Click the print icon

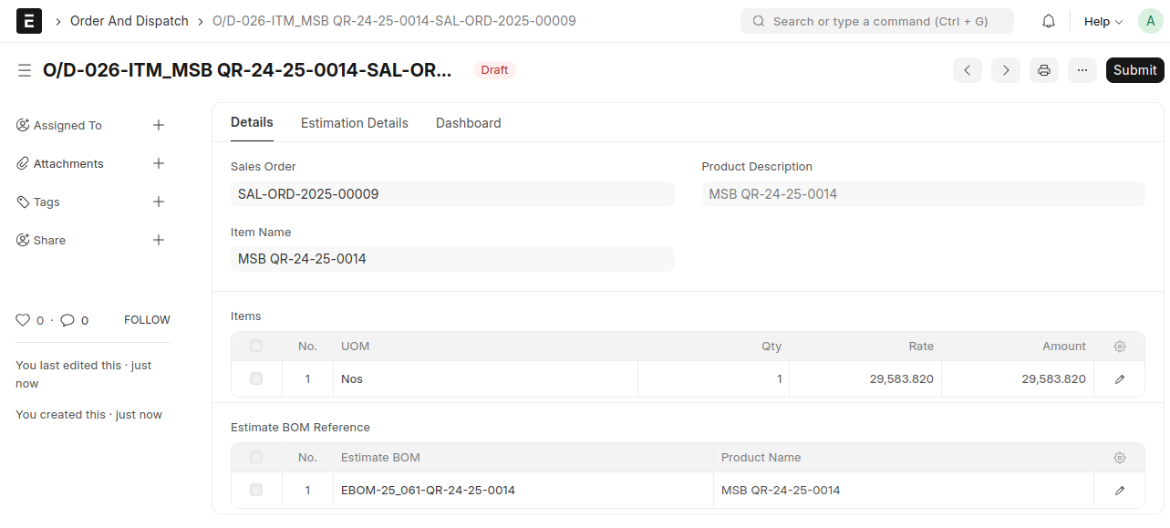tap(1044, 70)
